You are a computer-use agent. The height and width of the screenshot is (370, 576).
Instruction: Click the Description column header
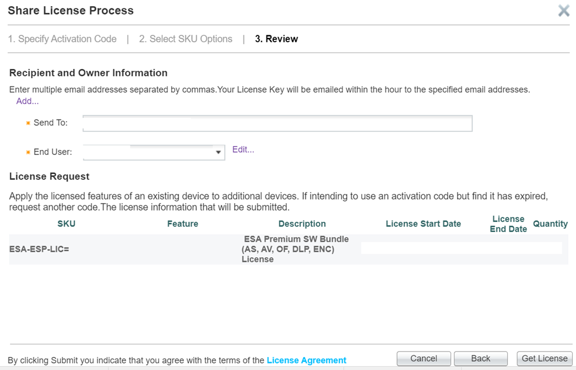click(302, 223)
